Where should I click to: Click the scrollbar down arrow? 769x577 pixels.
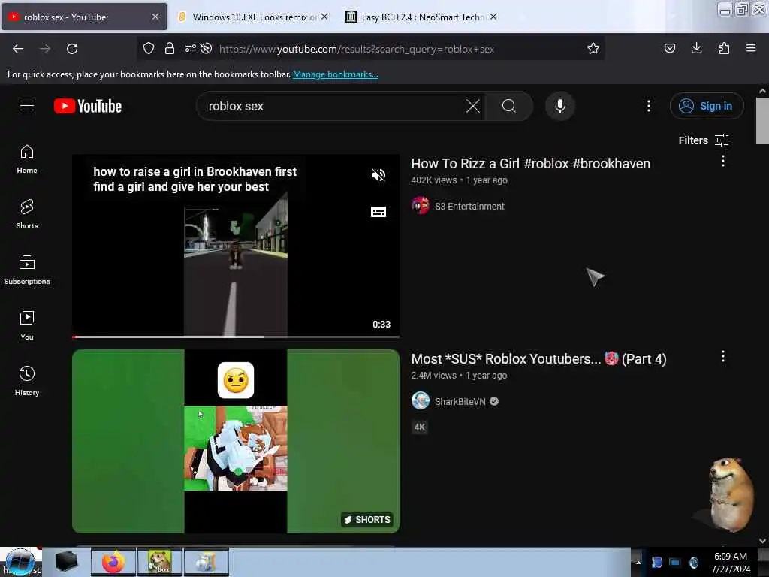pyautogui.click(x=762, y=540)
